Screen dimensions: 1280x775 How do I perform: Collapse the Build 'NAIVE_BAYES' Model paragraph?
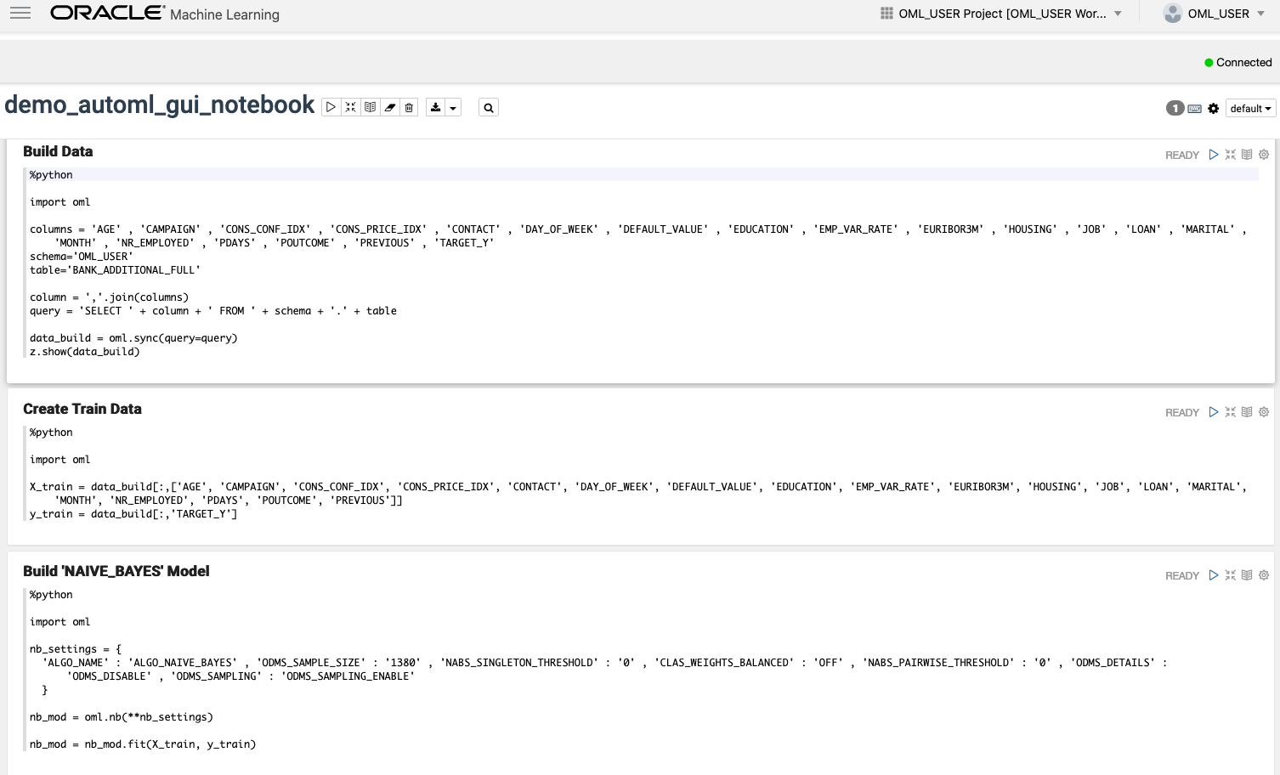point(1231,575)
